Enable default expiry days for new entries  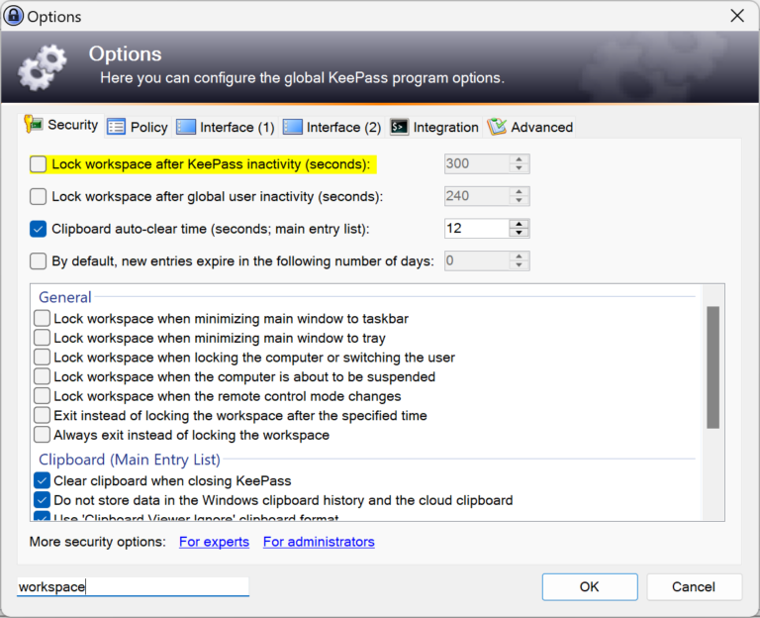pyautogui.click(x=38, y=261)
